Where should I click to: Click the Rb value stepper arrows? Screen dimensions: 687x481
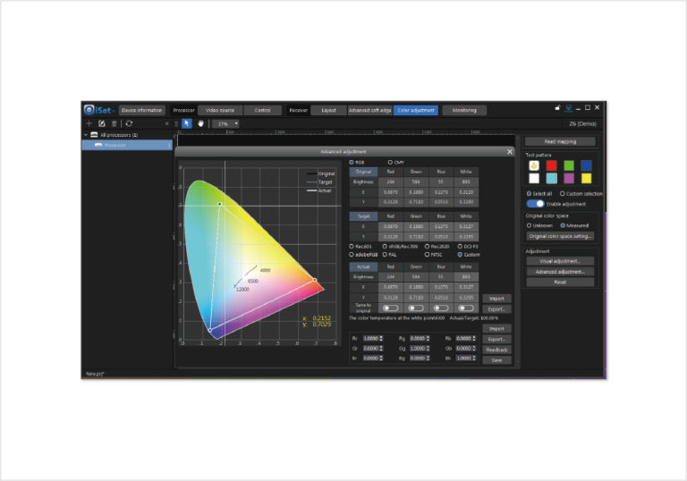click(474, 339)
